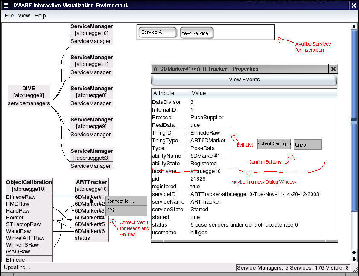Click the Service A button

pos(158,32)
